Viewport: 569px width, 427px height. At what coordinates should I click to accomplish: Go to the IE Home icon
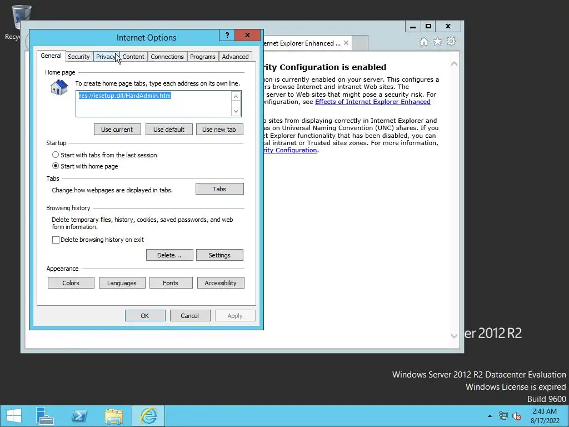click(424, 42)
